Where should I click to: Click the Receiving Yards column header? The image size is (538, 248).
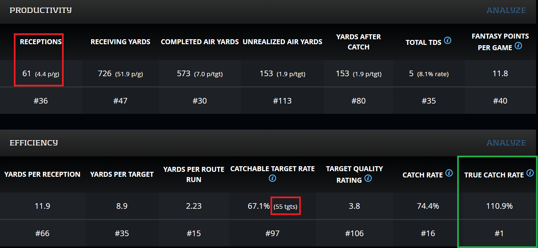(120, 42)
